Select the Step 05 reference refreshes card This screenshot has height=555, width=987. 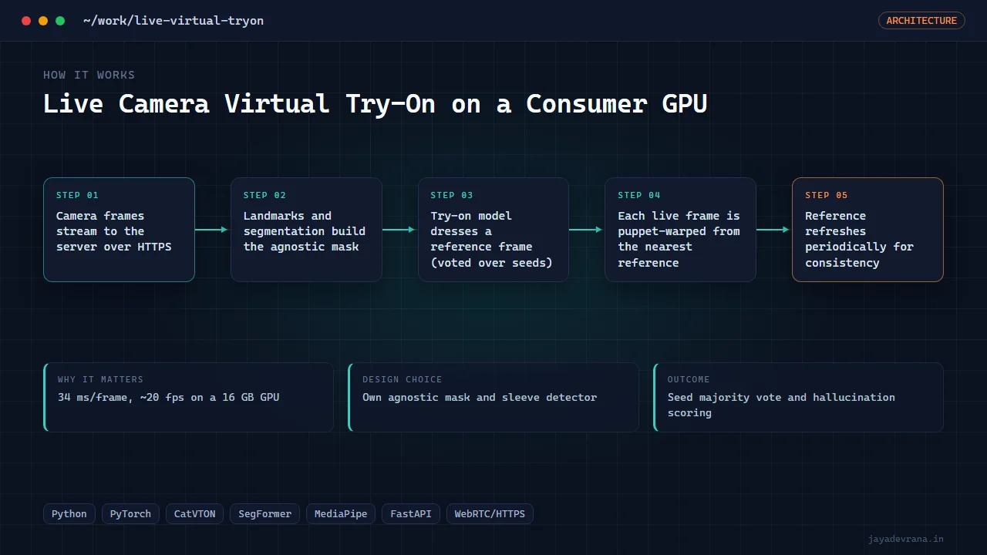point(867,230)
